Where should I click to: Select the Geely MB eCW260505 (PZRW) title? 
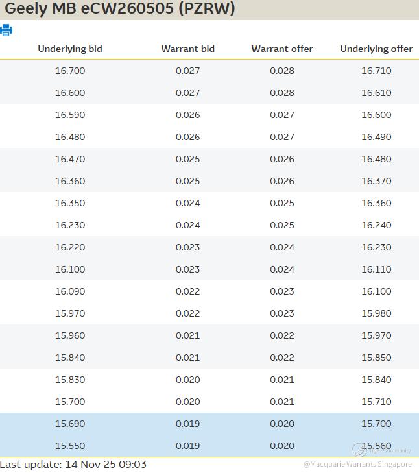point(120,8)
